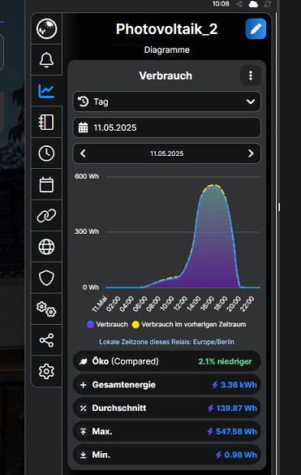Open the three-dot menu beside Verbrauch

pyautogui.click(x=251, y=76)
